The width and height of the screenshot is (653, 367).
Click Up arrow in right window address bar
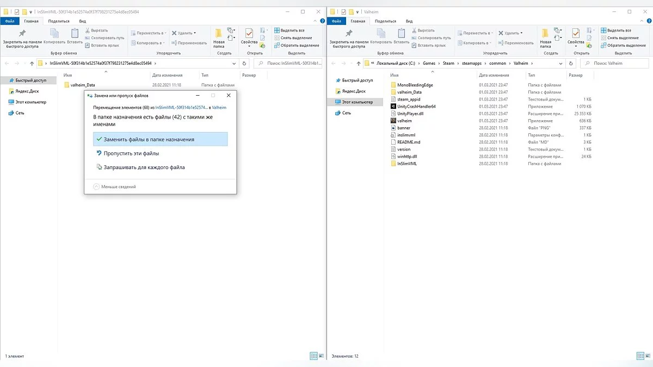tap(357, 64)
